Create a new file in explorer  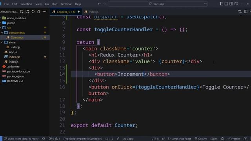22,11
